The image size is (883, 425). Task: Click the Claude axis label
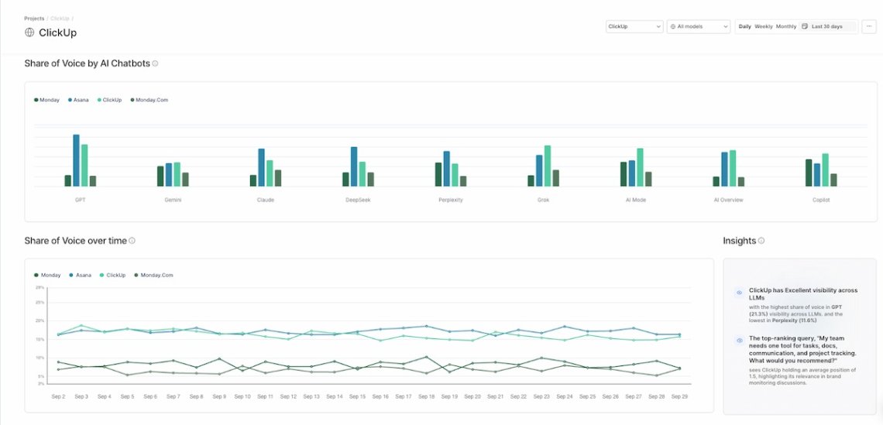(x=265, y=200)
